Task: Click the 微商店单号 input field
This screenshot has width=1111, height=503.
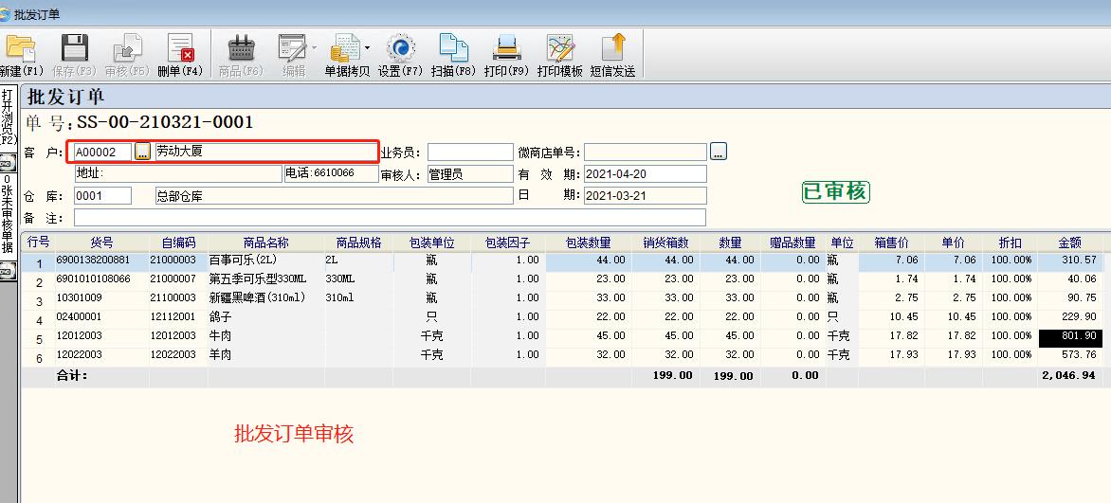Action: [x=646, y=153]
